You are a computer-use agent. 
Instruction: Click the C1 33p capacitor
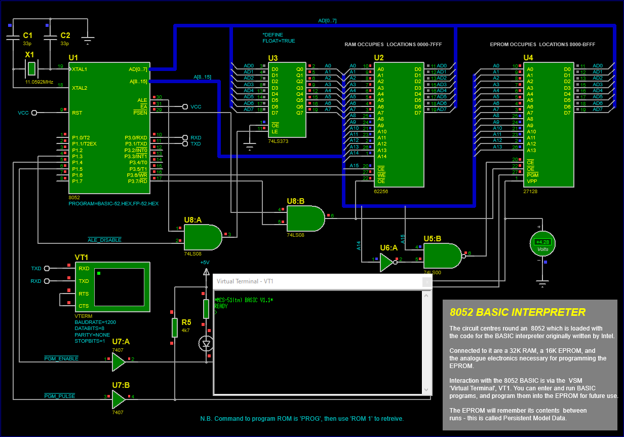pos(14,38)
